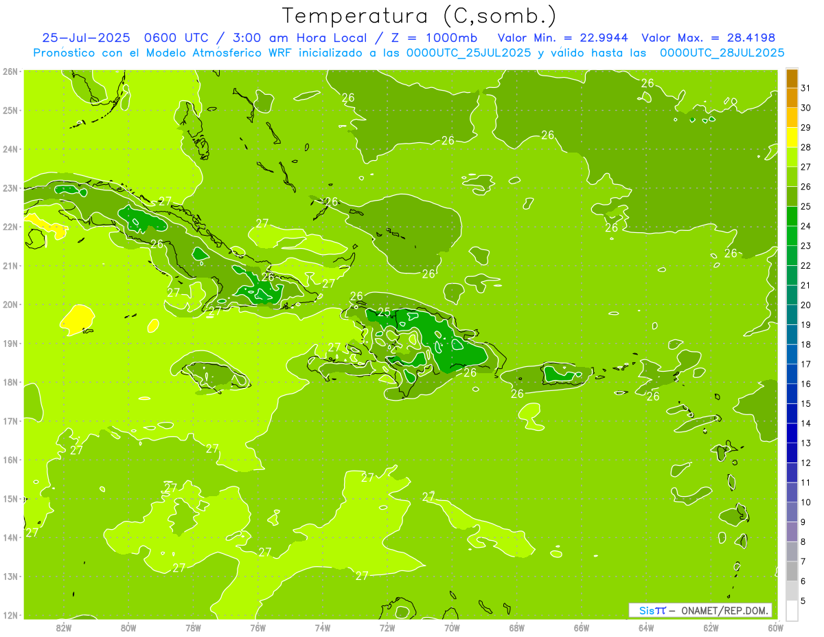Screen dimensions: 824x637
Task: Click the latitude axis label 24N
Action: (x=10, y=149)
